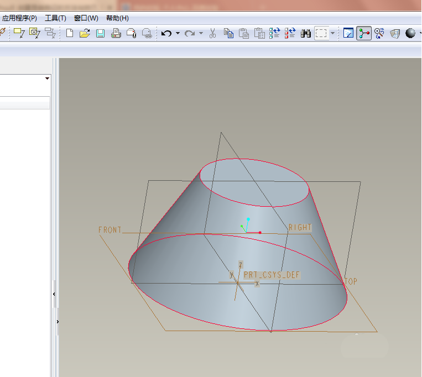Click the Copy icon in the toolbar

pyautogui.click(x=228, y=33)
